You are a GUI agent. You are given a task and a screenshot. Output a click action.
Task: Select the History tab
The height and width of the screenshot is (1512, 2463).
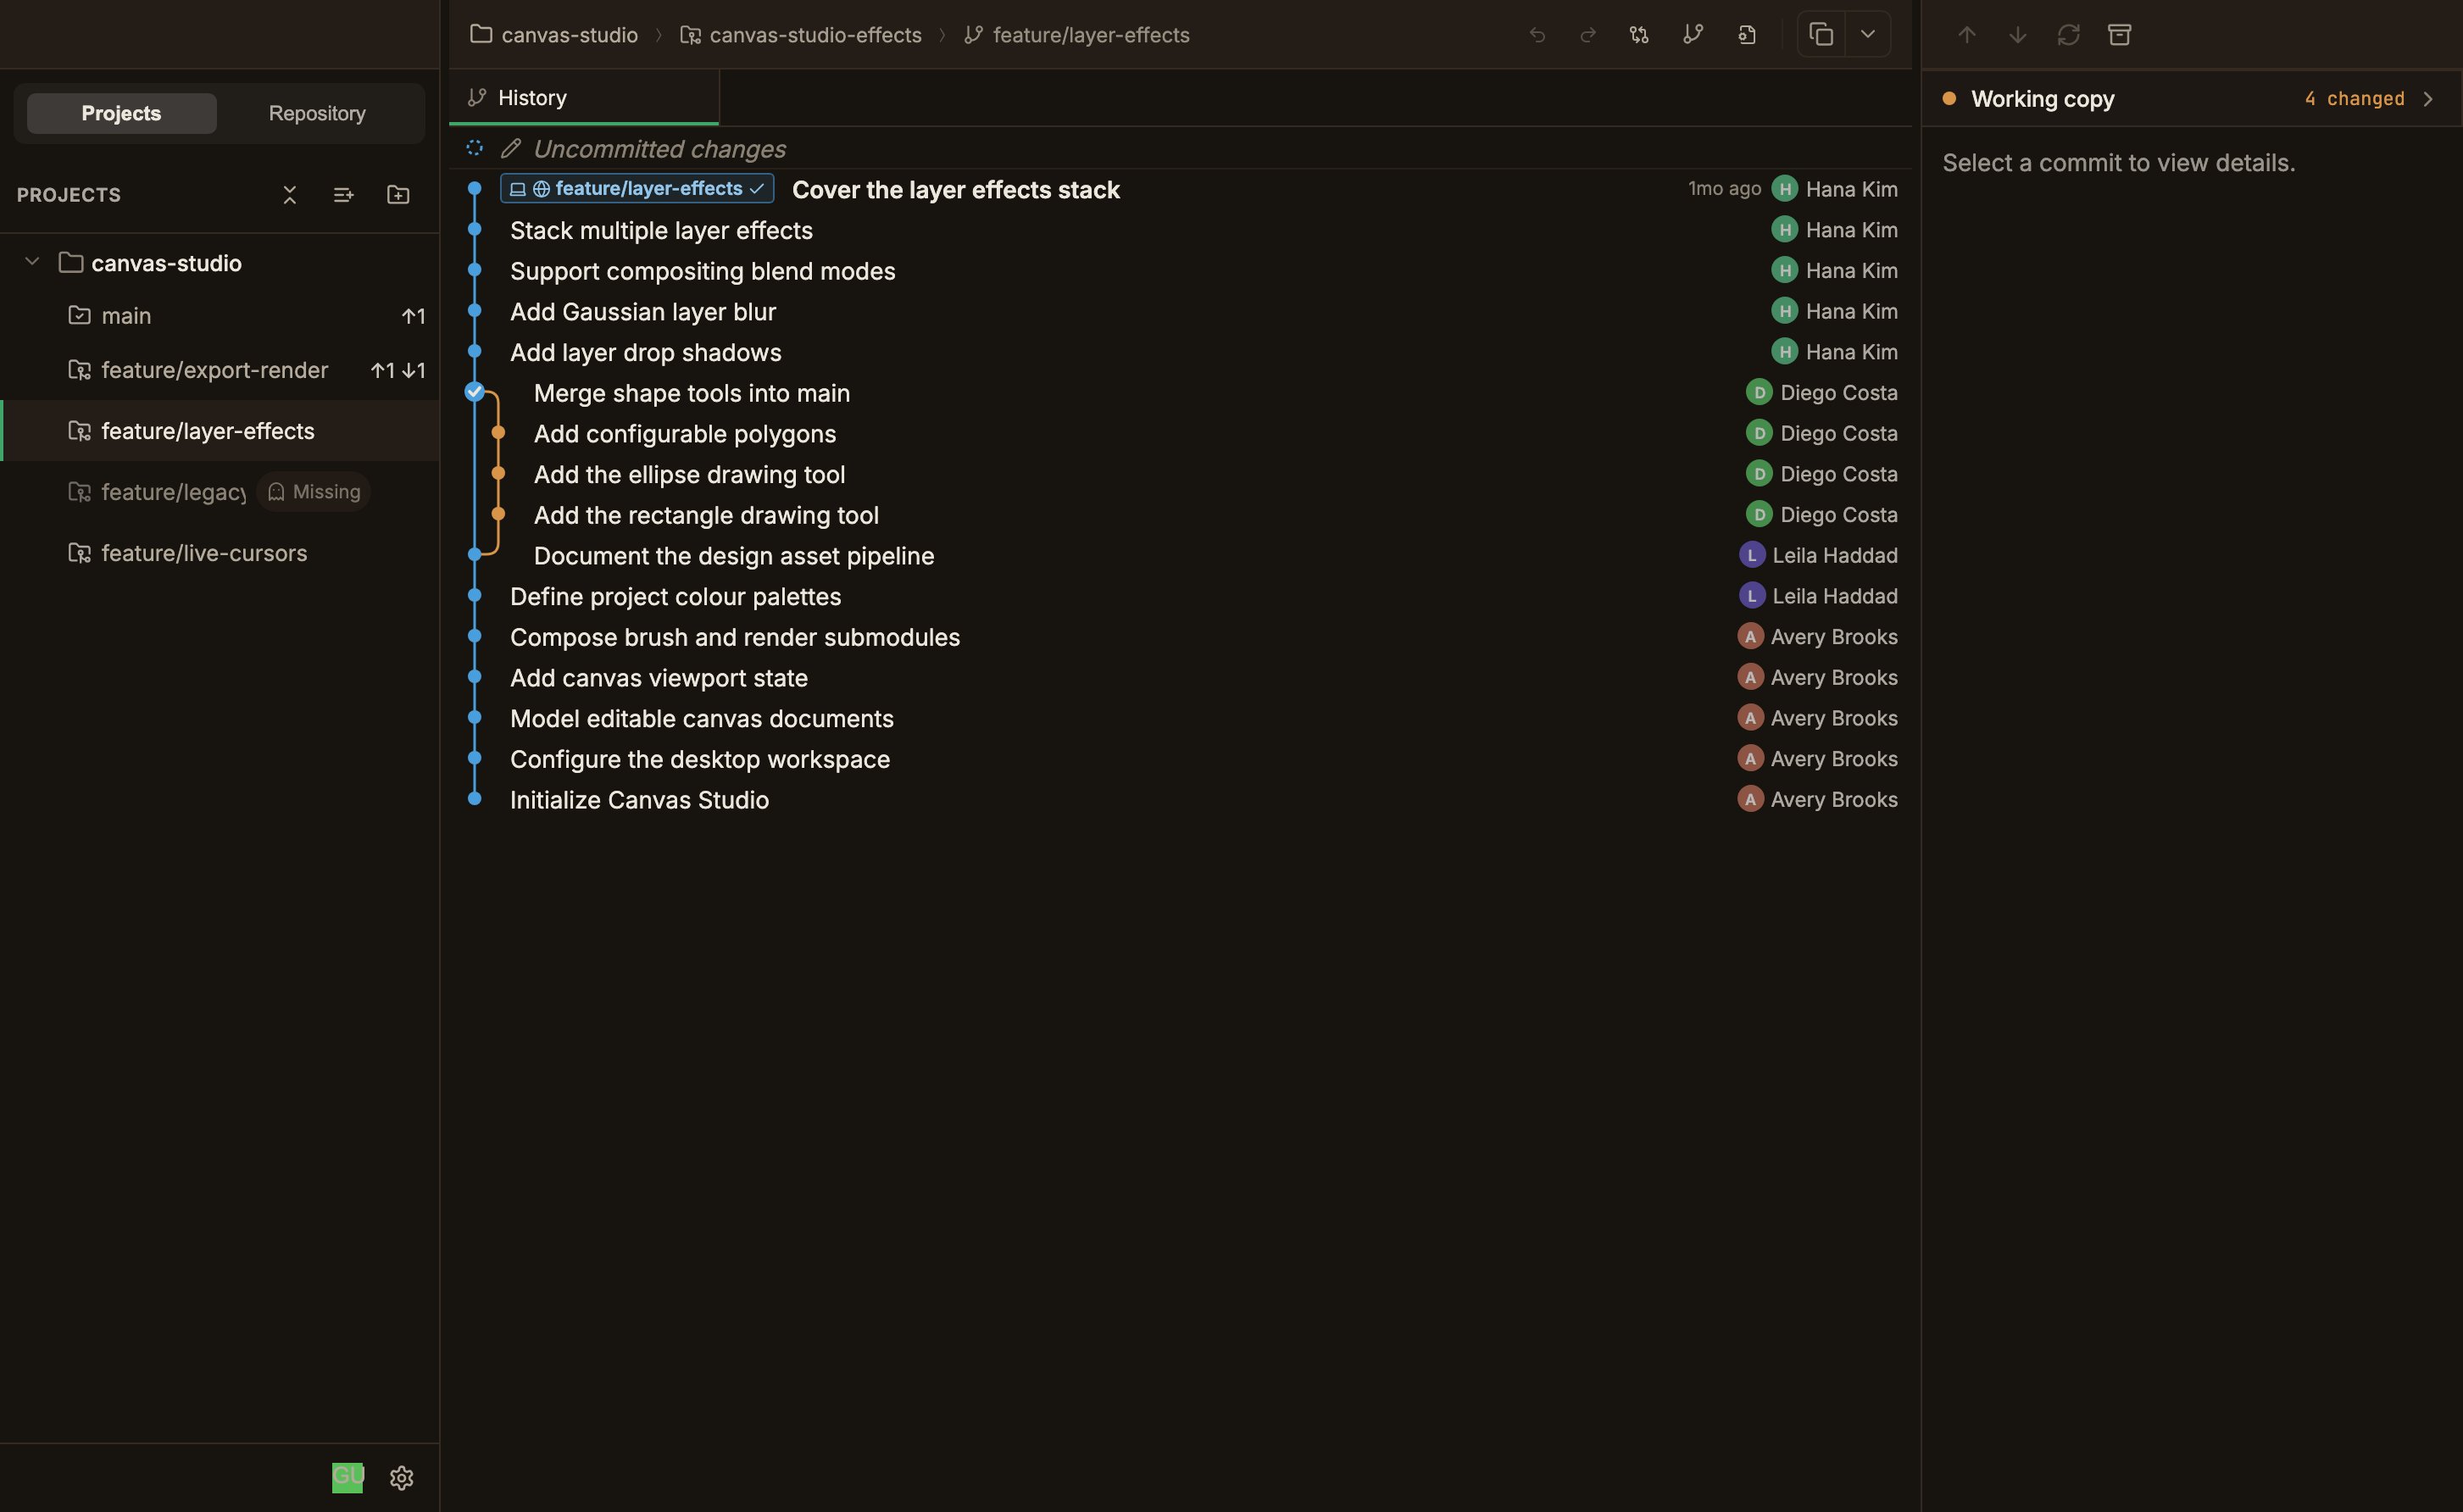coord(584,98)
